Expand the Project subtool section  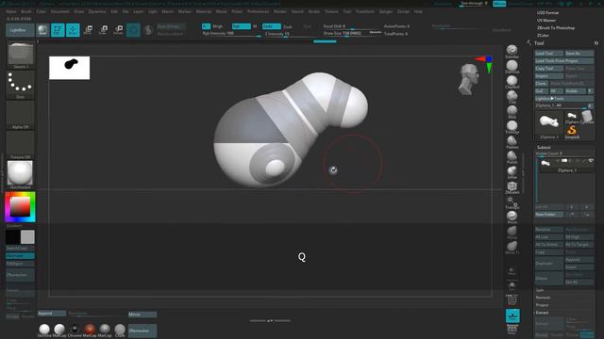point(542,305)
